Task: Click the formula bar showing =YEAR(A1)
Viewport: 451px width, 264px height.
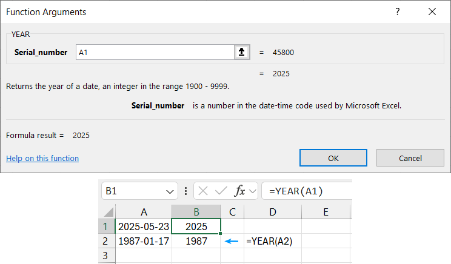Action: click(x=307, y=191)
